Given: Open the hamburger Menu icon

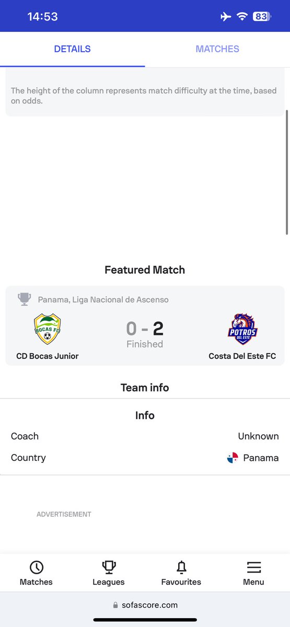Looking at the screenshot, I should tap(253, 567).
